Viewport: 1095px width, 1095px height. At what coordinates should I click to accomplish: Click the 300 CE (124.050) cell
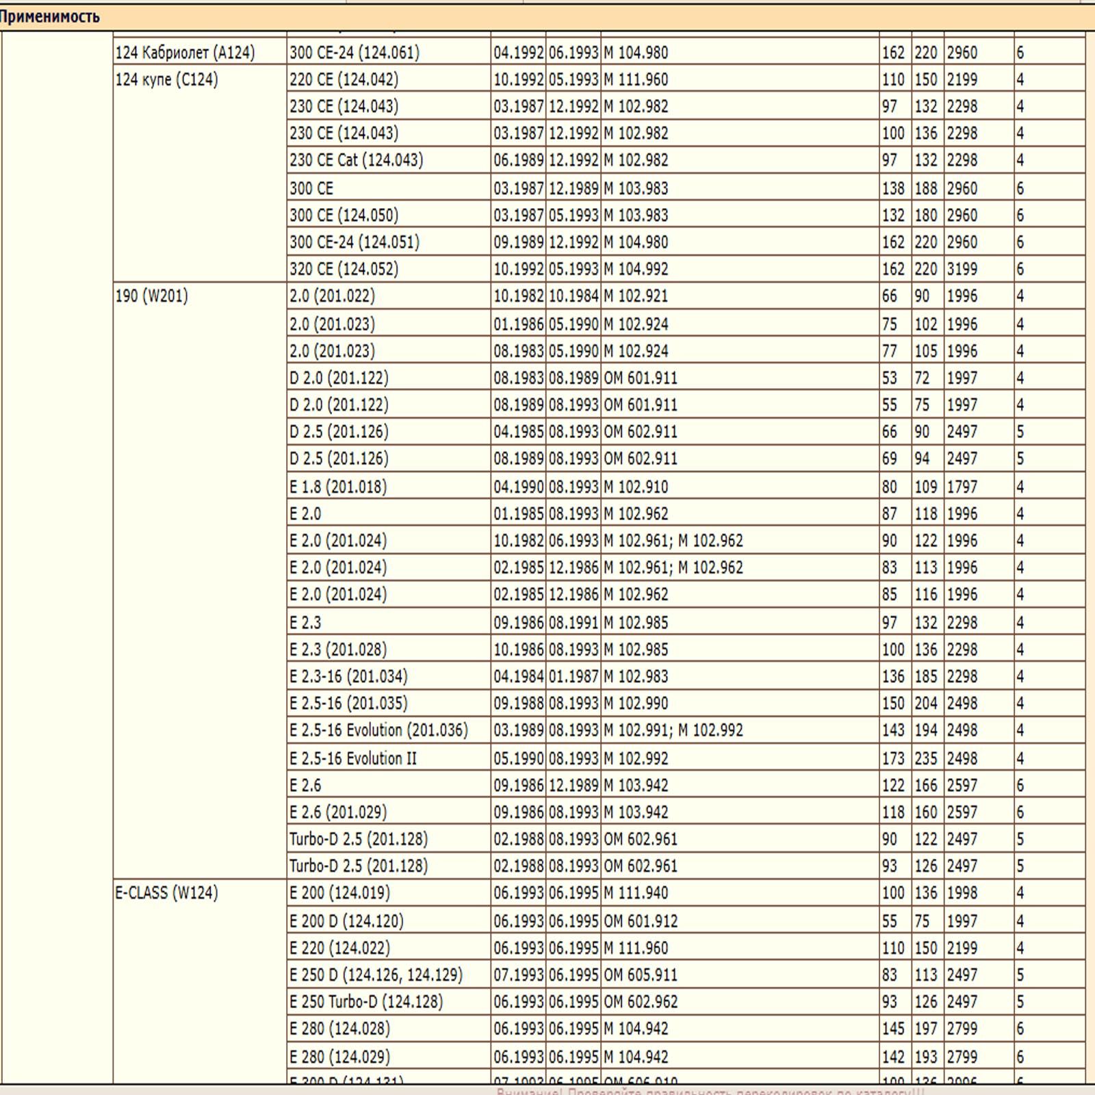pyautogui.click(x=389, y=215)
